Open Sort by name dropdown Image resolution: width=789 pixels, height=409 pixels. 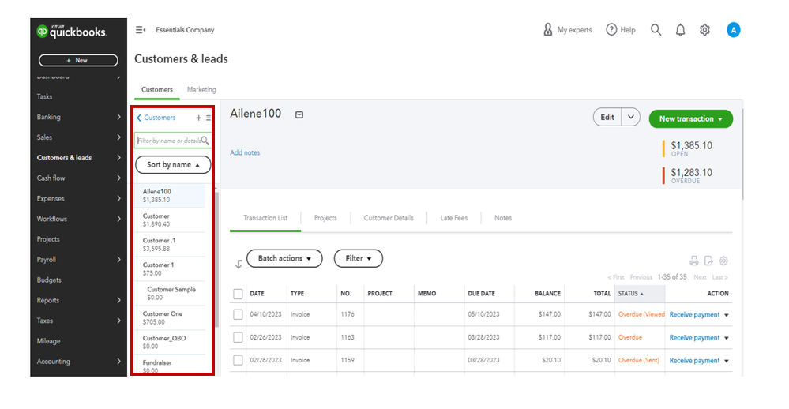tap(173, 164)
